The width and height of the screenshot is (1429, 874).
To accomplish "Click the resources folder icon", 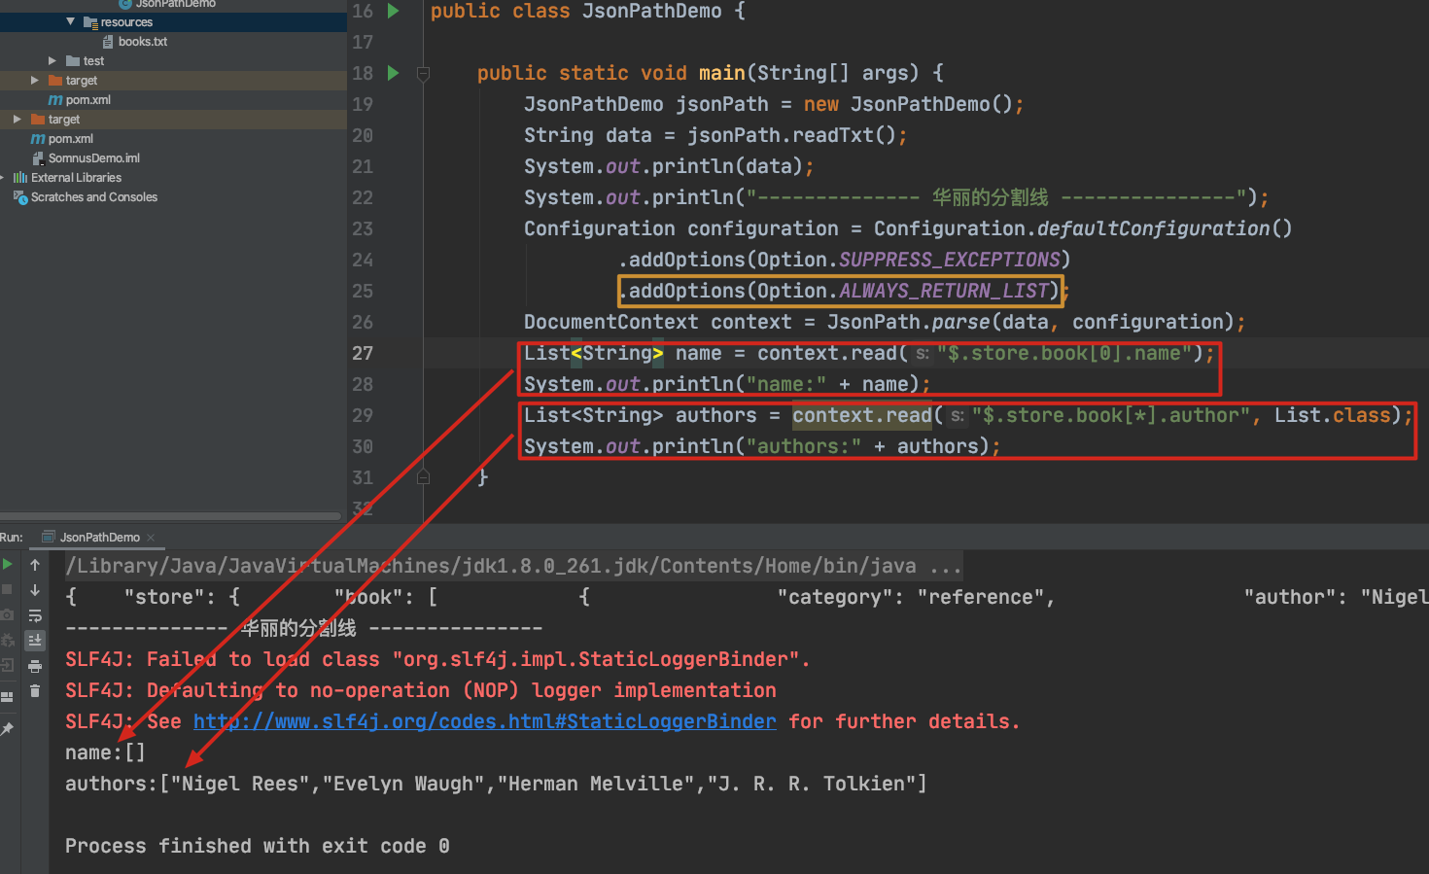I will [90, 21].
